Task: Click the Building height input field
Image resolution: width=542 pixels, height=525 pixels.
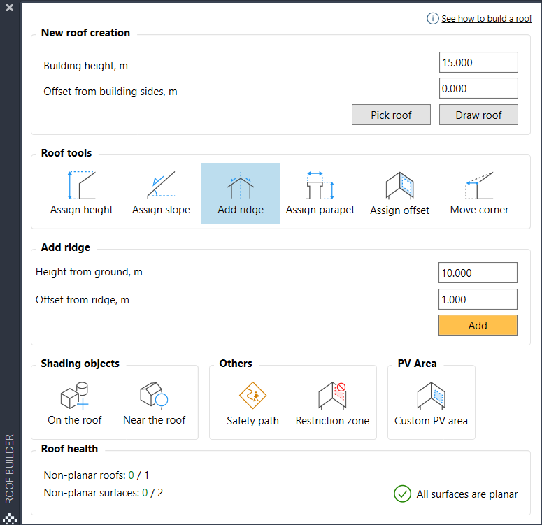Action: click(x=478, y=62)
